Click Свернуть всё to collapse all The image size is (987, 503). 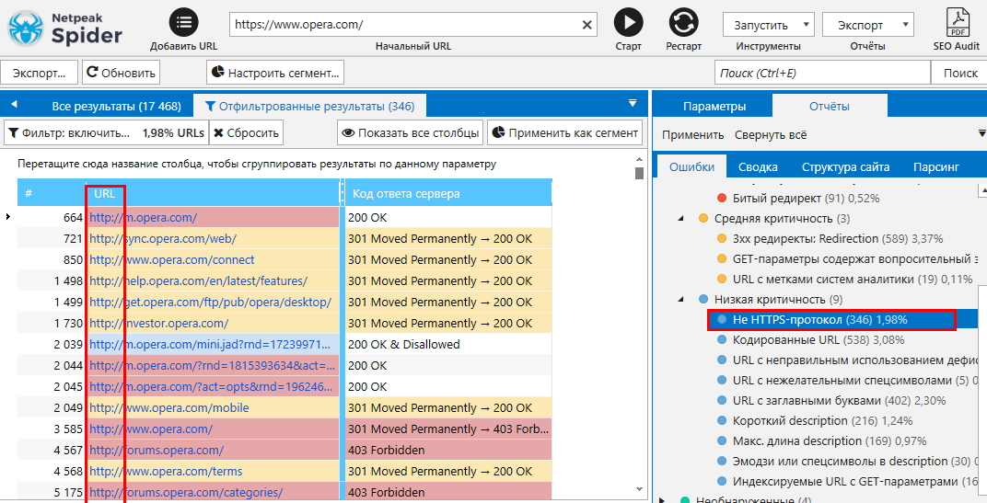pyautogui.click(x=771, y=134)
